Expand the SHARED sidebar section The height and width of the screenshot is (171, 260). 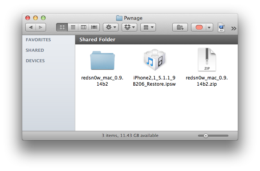tap(35, 50)
